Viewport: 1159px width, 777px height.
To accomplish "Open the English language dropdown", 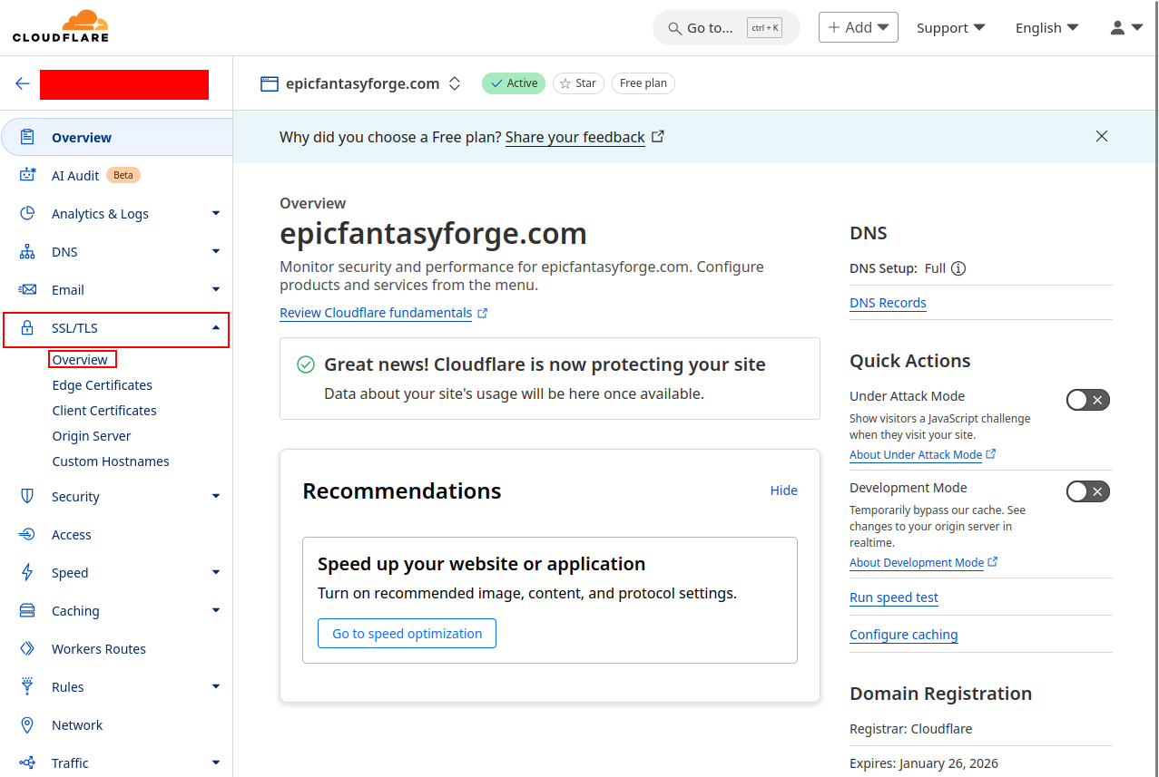I will click(1046, 27).
